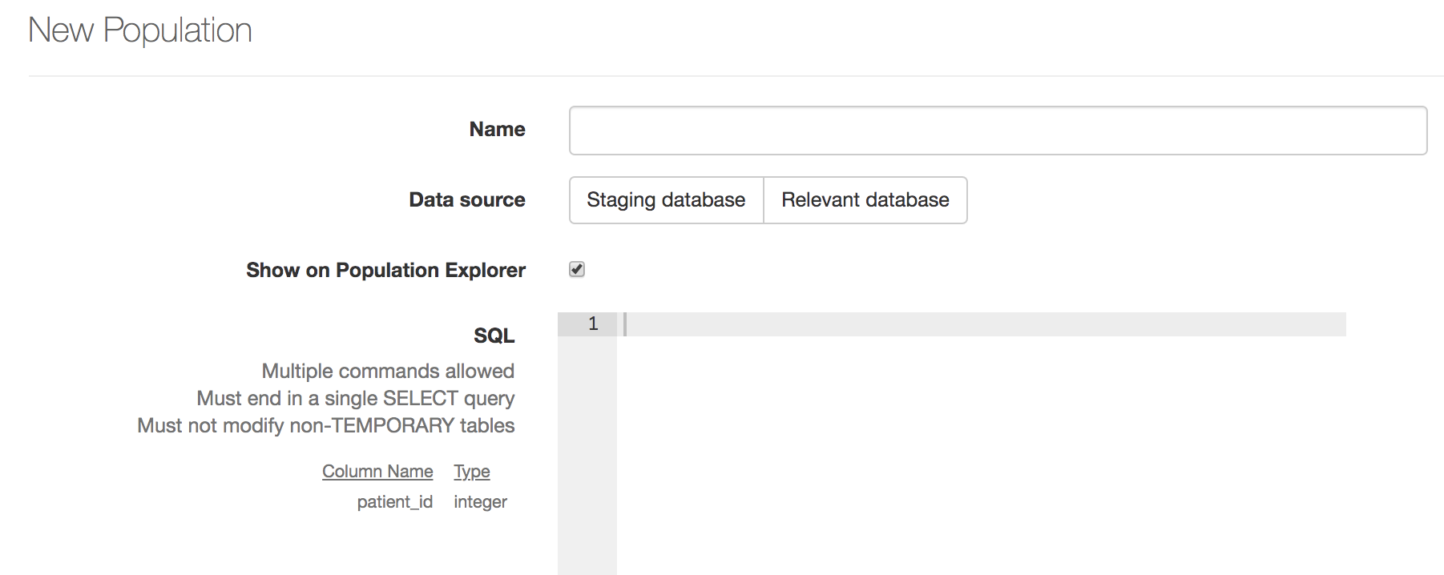Uncheck the Show on Population Explorer checkbox

click(x=577, y=270)
